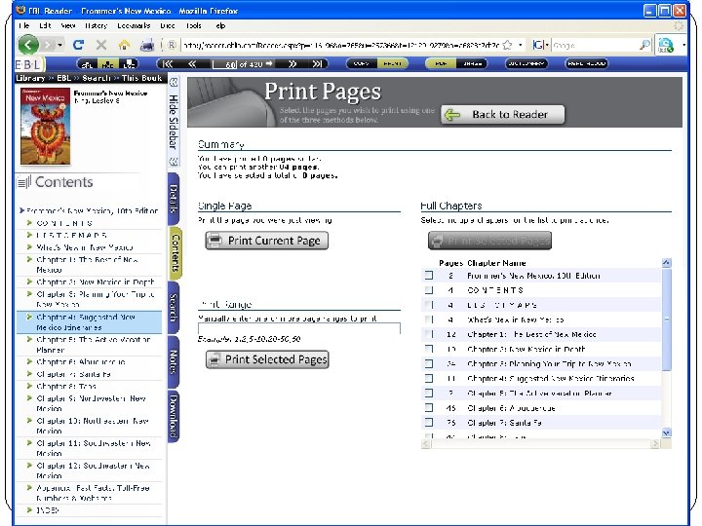
Task: Click the Read Aloud toolbar pill
Action: pyautogui.click(x=587, y=64)
